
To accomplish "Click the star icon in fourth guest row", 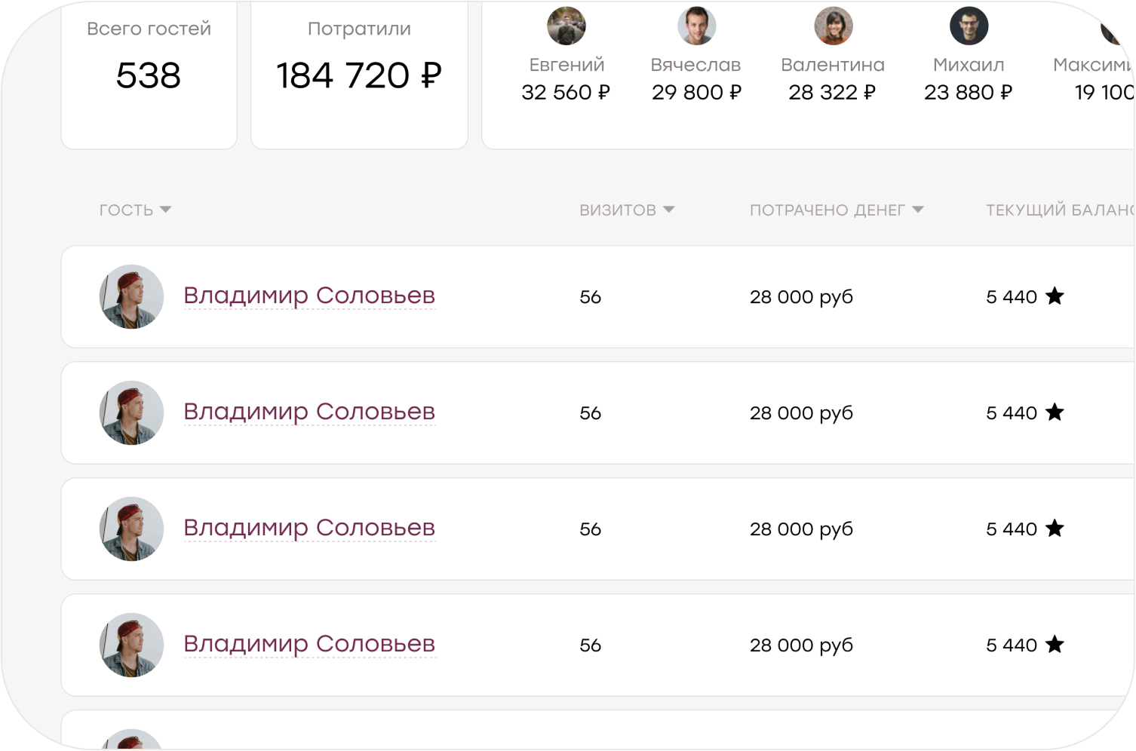I will (1055, 645).
